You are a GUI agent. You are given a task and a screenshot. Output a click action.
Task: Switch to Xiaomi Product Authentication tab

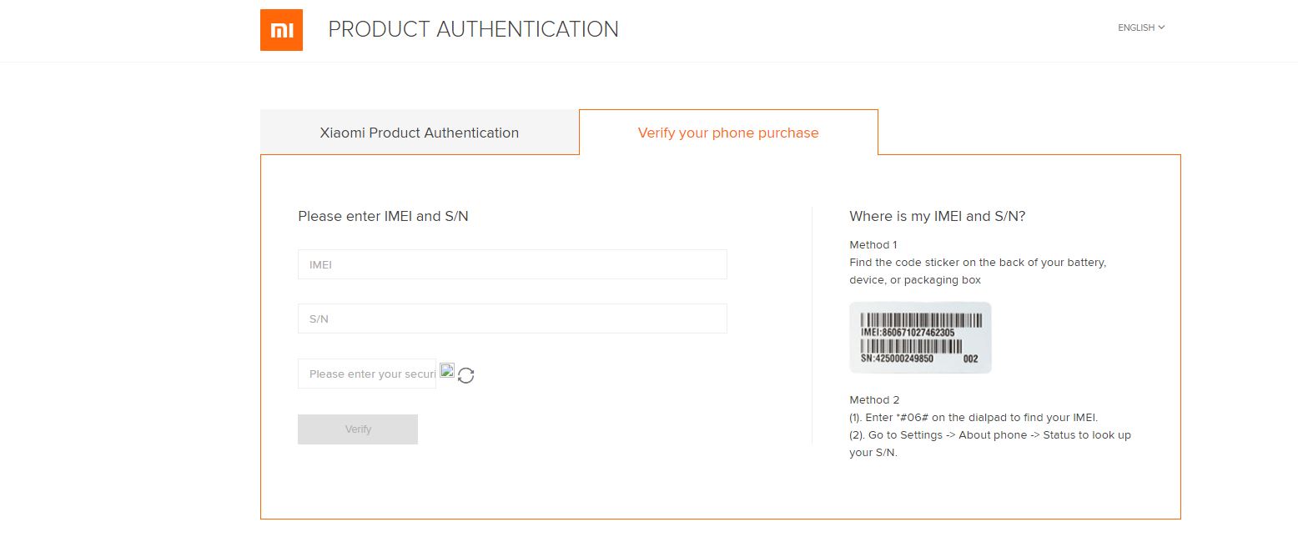pos(420,133)
